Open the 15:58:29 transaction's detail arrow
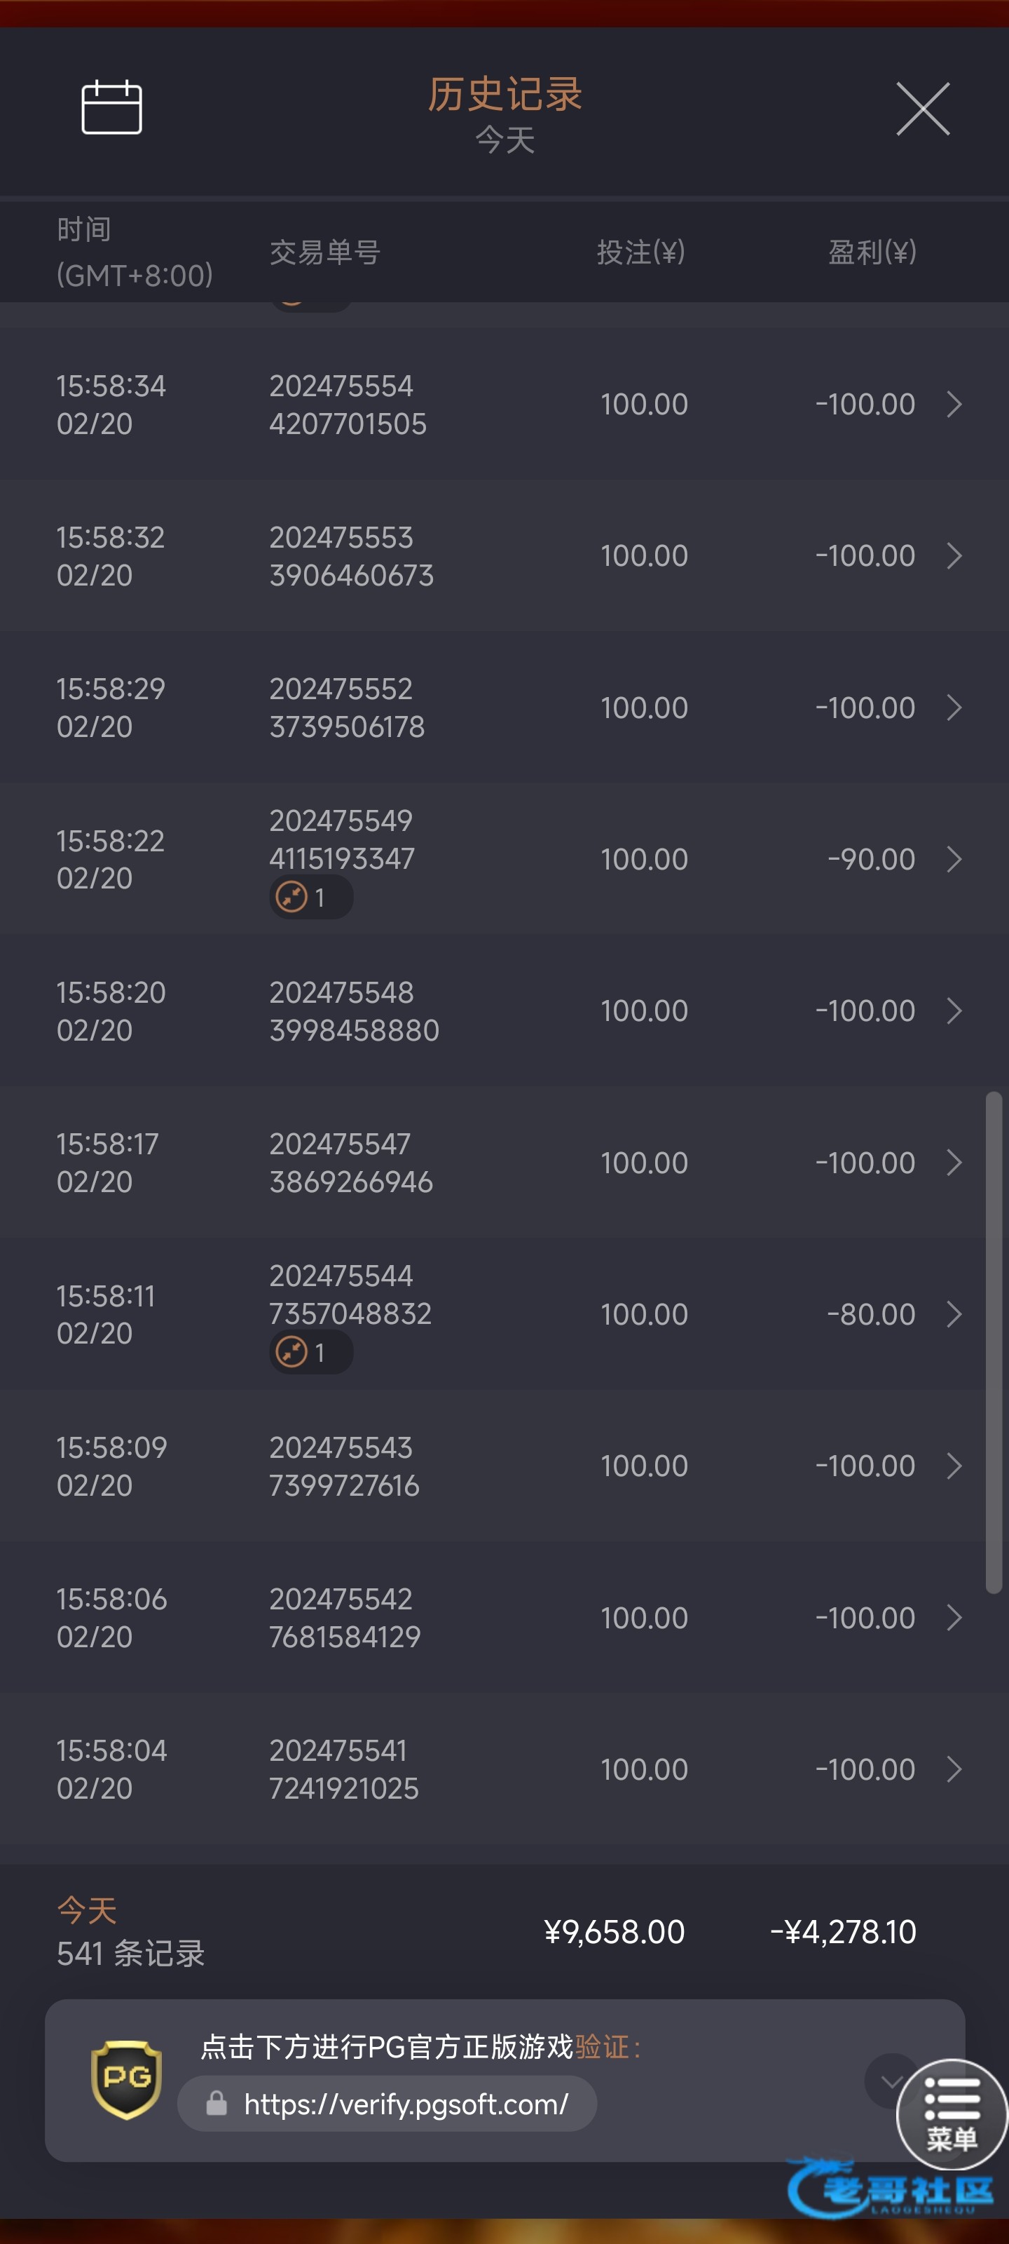The height and width of the screenshot is (2244, 1009). [x=954, y=708]
